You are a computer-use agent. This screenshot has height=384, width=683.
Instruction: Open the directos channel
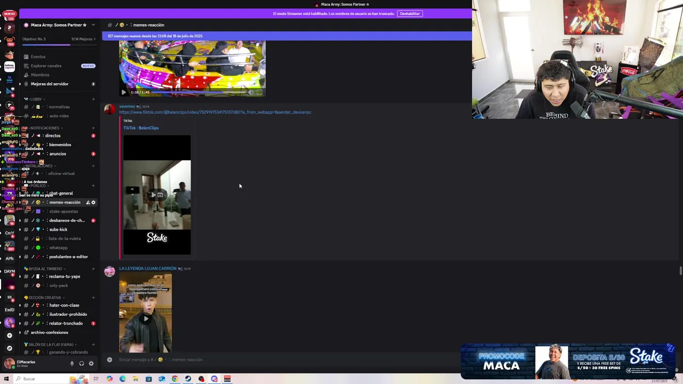point(59,135)
